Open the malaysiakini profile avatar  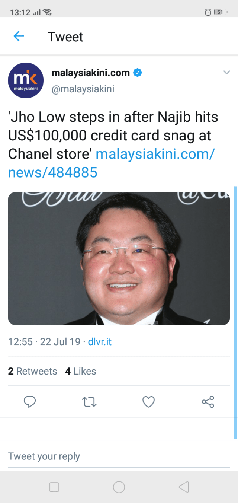[26, 80]
